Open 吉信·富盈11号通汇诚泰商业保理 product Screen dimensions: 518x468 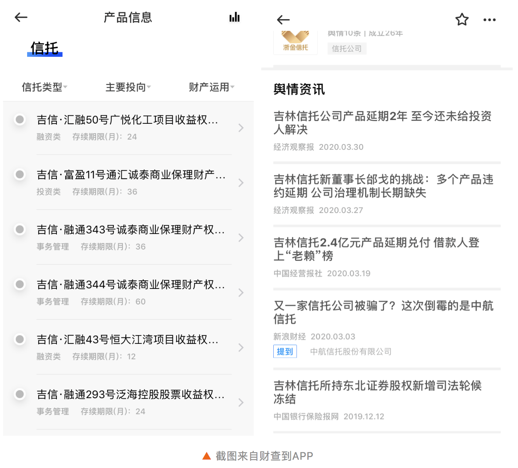click(x=131, y=175)
